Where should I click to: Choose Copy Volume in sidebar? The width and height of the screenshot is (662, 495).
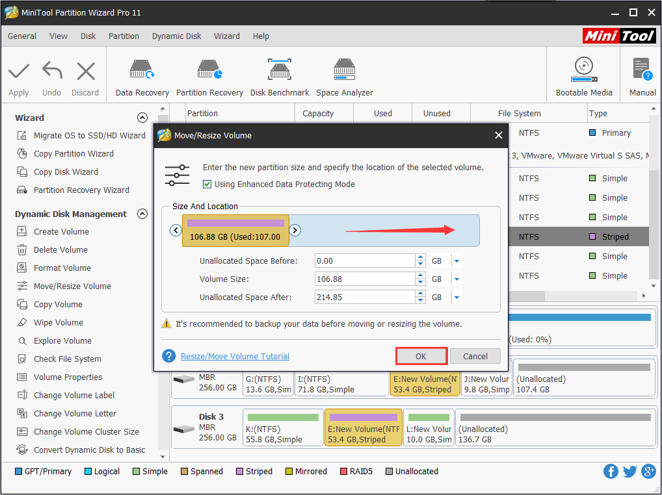[49, 304]
